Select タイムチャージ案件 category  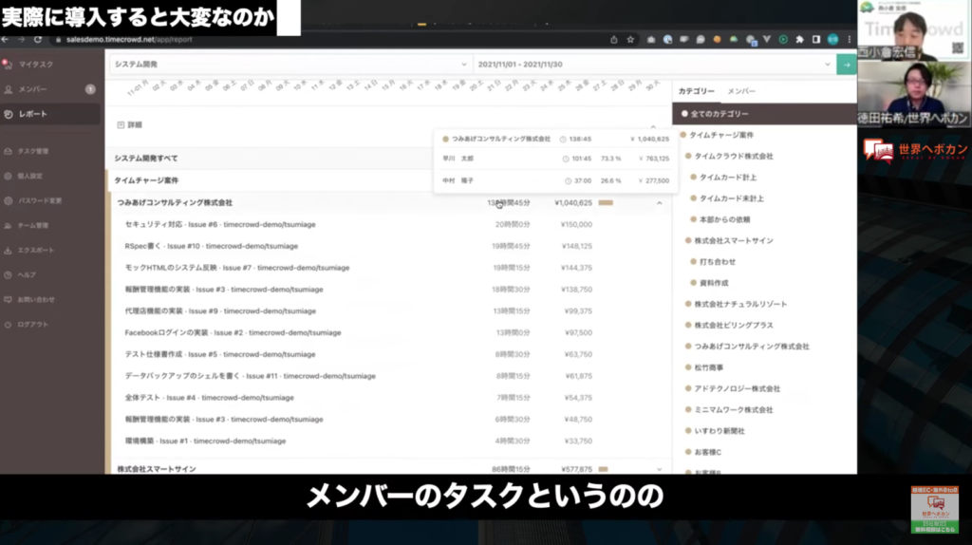tap(721, 135)
